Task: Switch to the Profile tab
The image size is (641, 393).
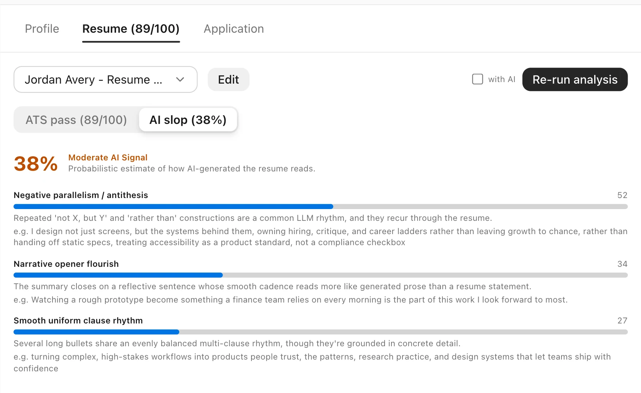Action: pyautogui.click(x=42, y=29)
